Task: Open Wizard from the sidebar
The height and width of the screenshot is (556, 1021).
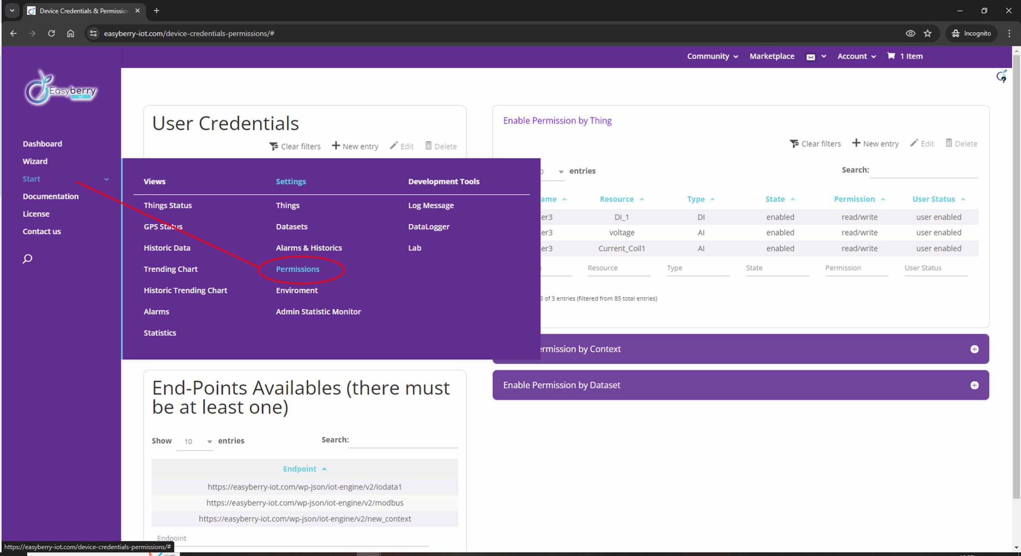Action: pyautogui.click(x=35, y=161)
